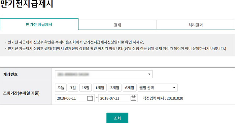Choose the 15일 period button
The width and height of the screenshot is (235, 124).
click(85, 88)
